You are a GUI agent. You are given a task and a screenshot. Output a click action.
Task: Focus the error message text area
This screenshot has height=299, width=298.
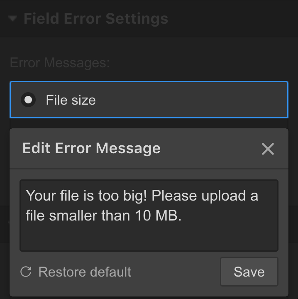pyautogui.click(x=149, y=215)
